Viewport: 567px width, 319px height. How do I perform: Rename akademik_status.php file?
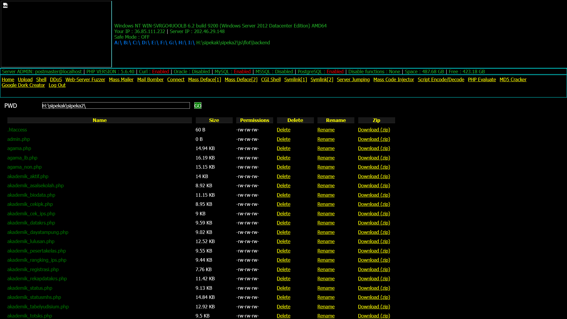point(326,288)
